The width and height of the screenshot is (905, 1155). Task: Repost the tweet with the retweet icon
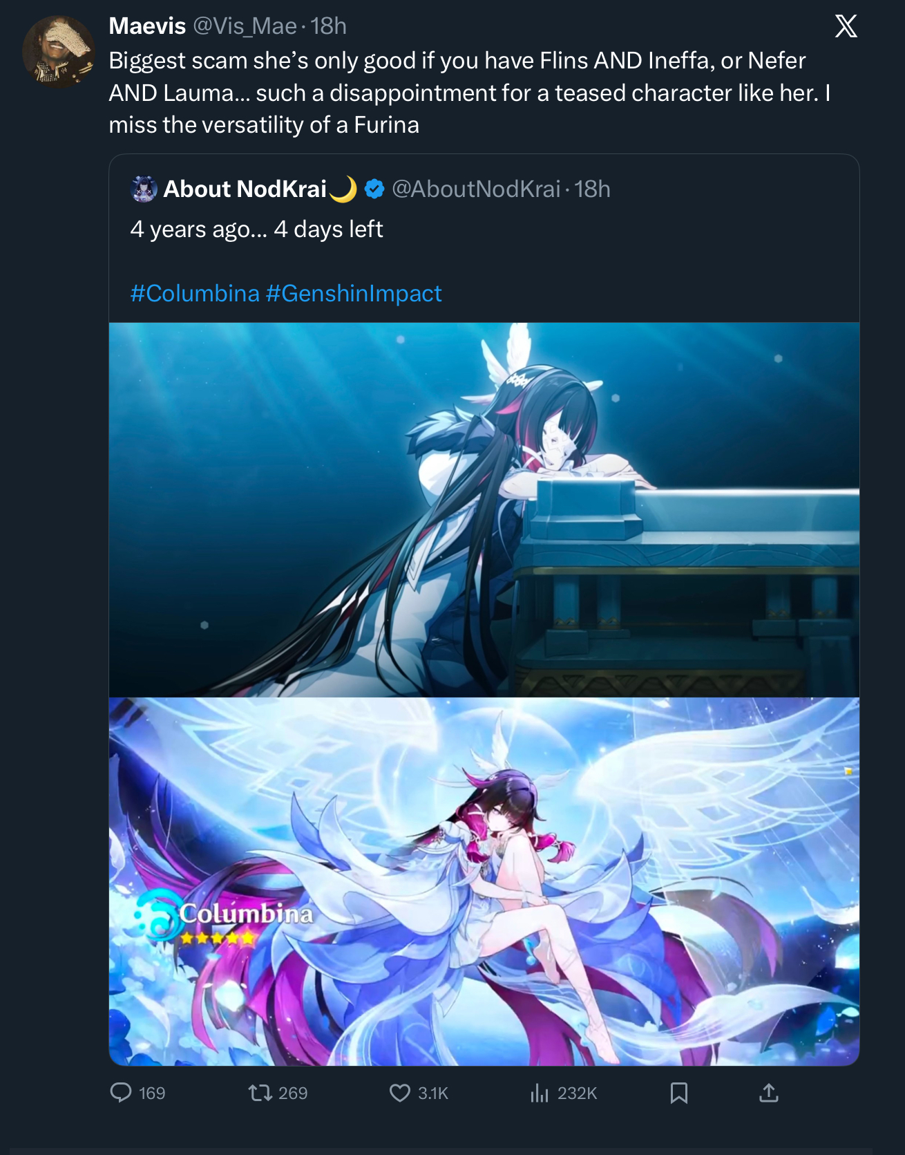[x=260, y=1092]
